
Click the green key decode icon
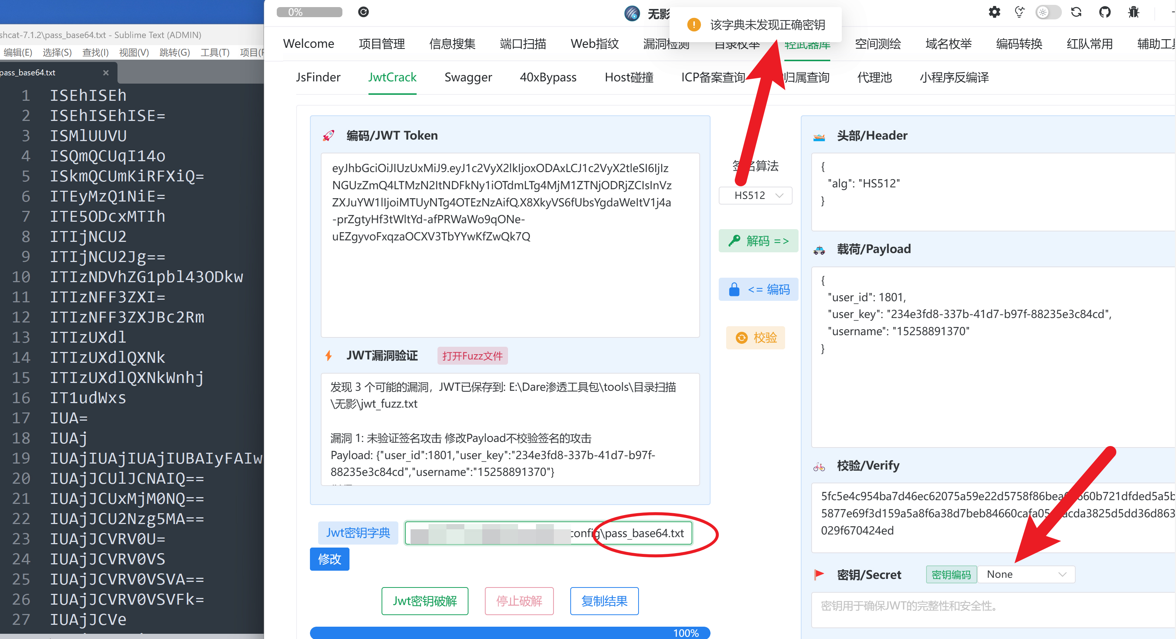(x=735, y=241)
